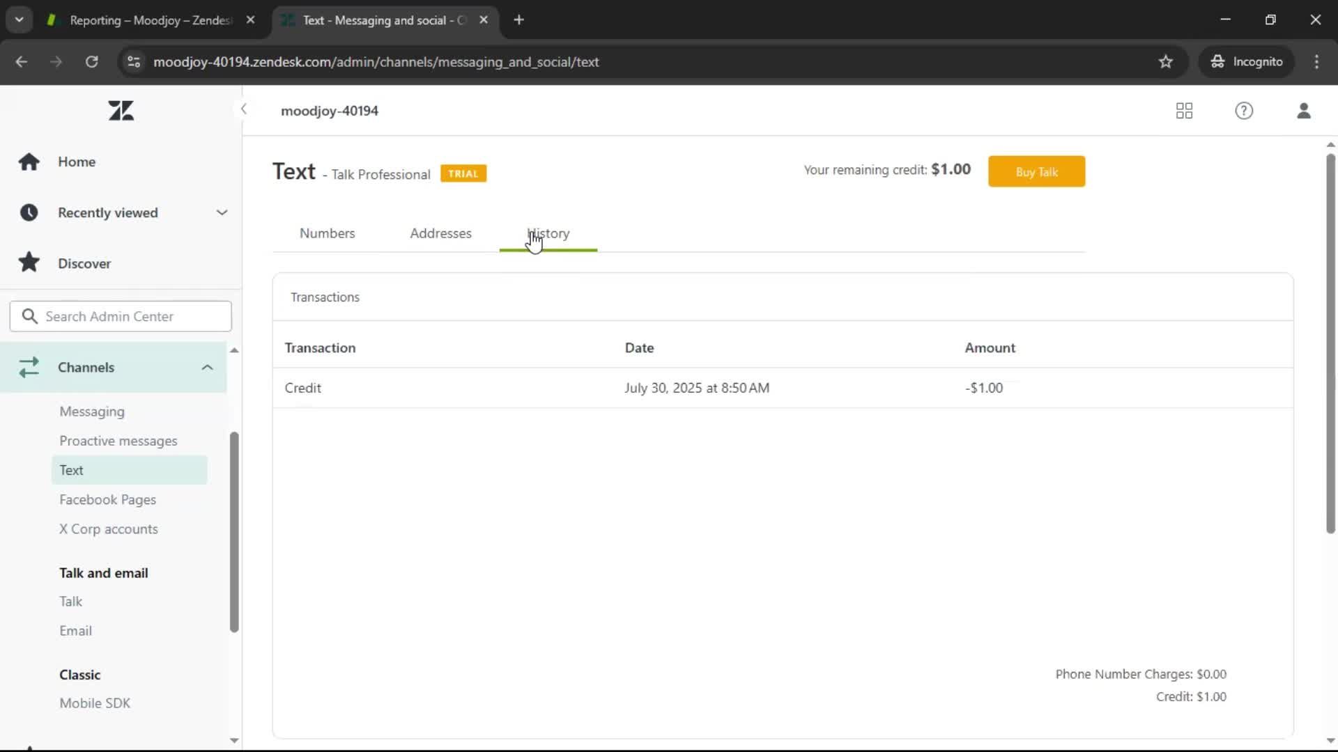Open Discover in the sidebar

click(84, 263)
